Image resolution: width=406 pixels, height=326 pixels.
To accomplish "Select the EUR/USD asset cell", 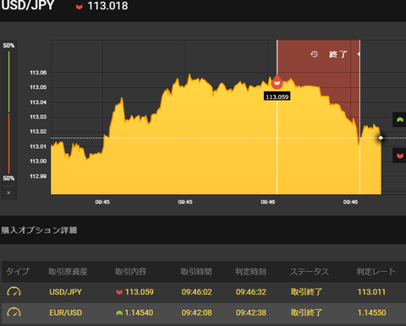I will pyautogui.click(x=65, y=312).
